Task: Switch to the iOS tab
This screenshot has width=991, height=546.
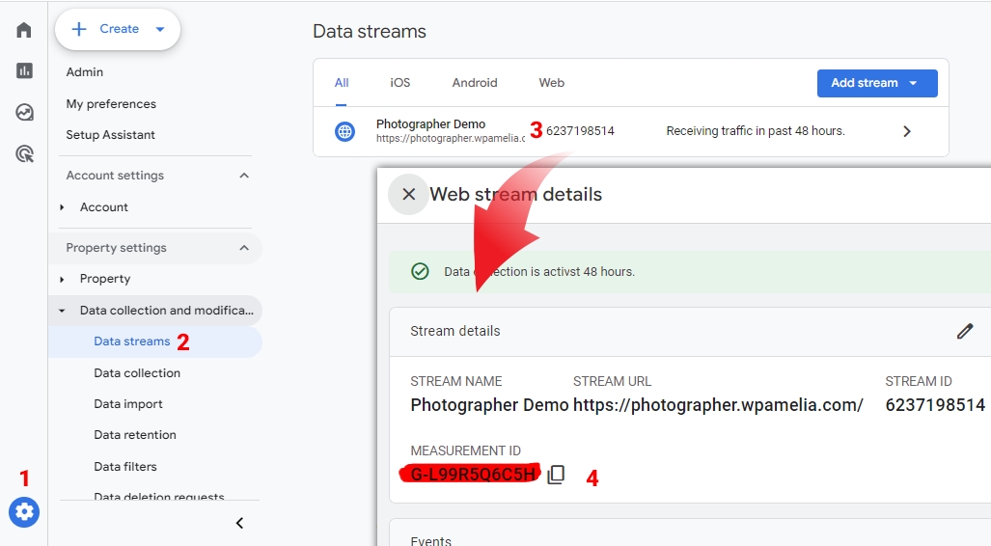Action: click(x=399, y=83)
